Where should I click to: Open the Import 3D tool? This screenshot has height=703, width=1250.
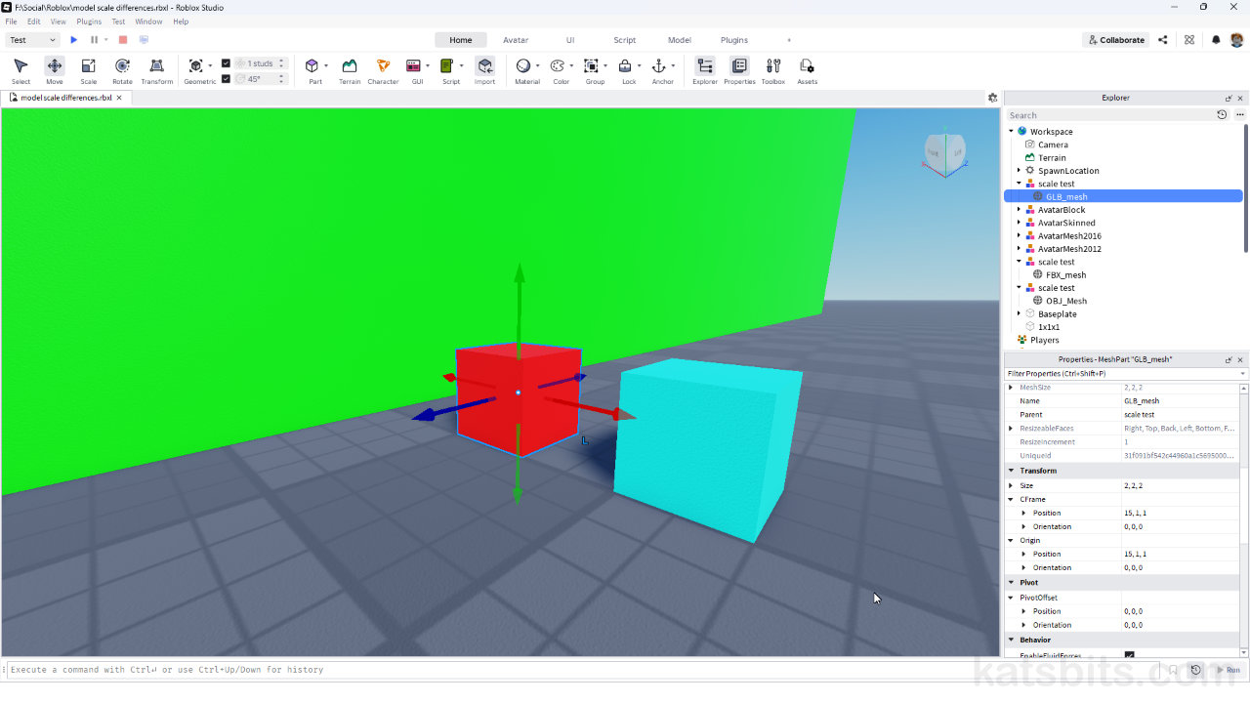484,70
